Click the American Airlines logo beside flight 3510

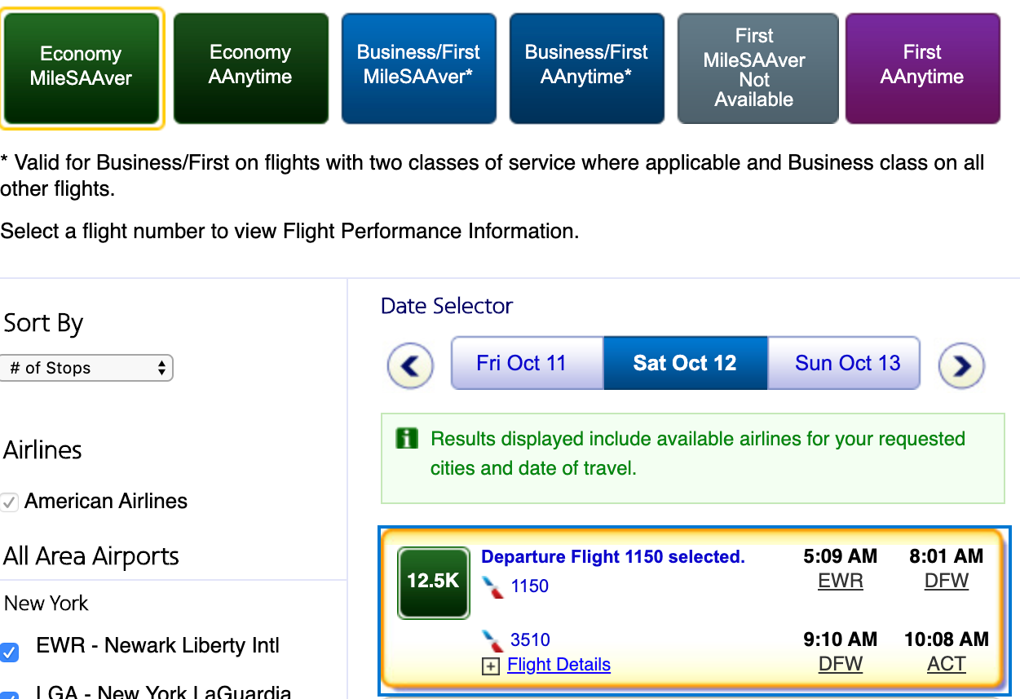tap(493, 639)
